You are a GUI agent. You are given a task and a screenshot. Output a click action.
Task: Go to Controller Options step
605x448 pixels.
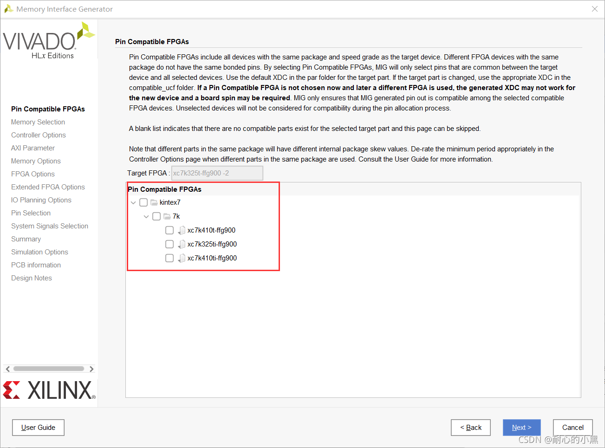[x=39, y=135]
